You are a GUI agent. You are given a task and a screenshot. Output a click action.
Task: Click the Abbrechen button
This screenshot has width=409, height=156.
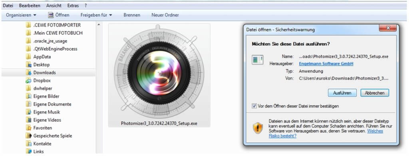click(375, 93)
